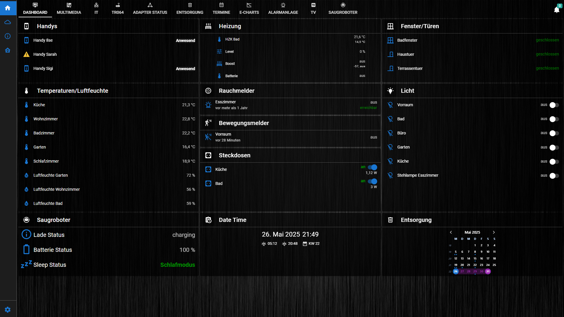Click the Vorraum motion sensor icon
Screen dimensions: 564x317
(208, 137)
